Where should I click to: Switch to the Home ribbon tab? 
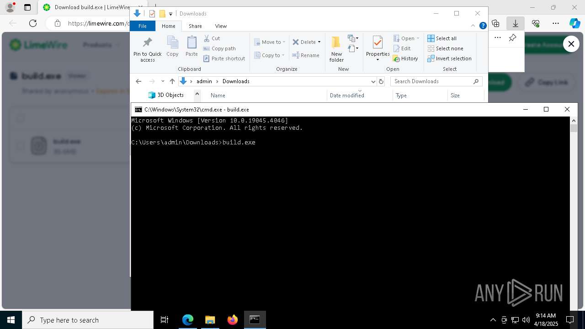[x=168, y=26]
